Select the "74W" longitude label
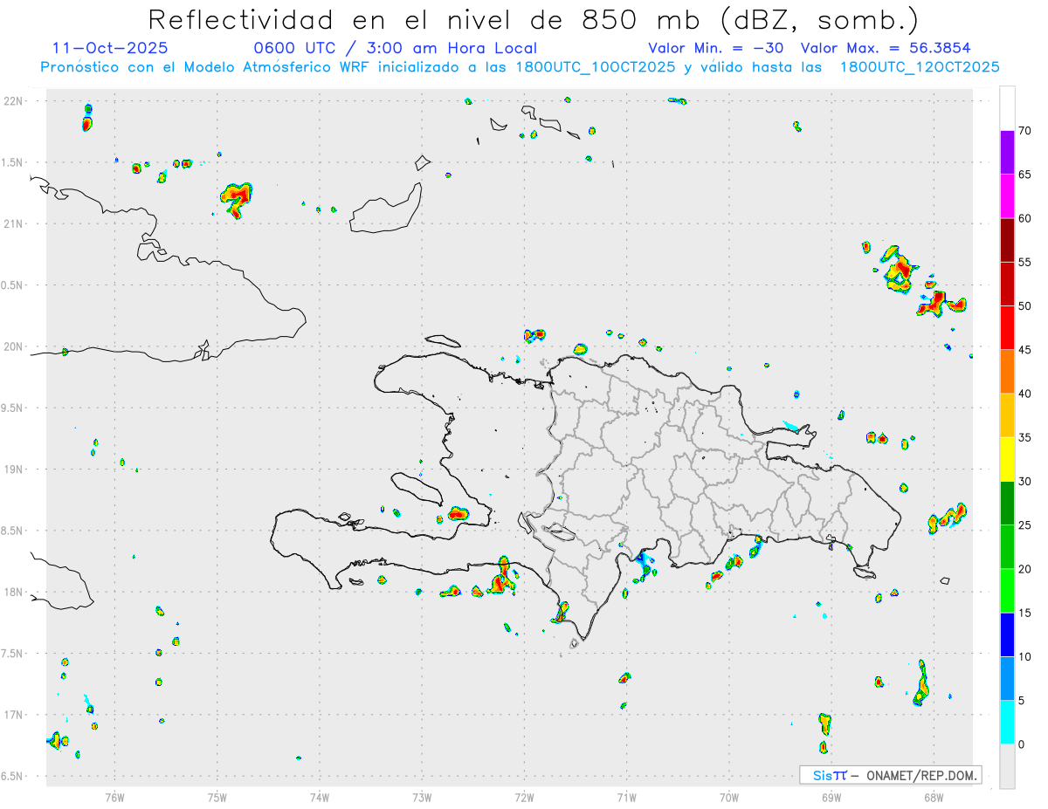This screenshot has height=809, width=1048. 319,797
